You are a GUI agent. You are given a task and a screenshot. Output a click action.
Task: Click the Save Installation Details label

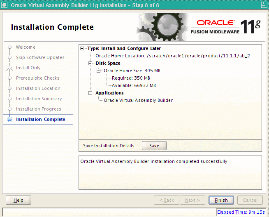[x=109, y=146]
